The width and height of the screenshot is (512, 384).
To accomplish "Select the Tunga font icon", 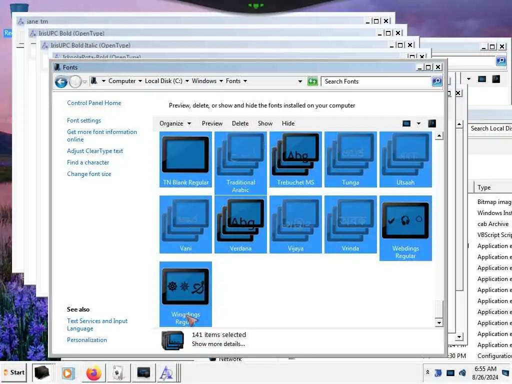I will click(350, 159).
